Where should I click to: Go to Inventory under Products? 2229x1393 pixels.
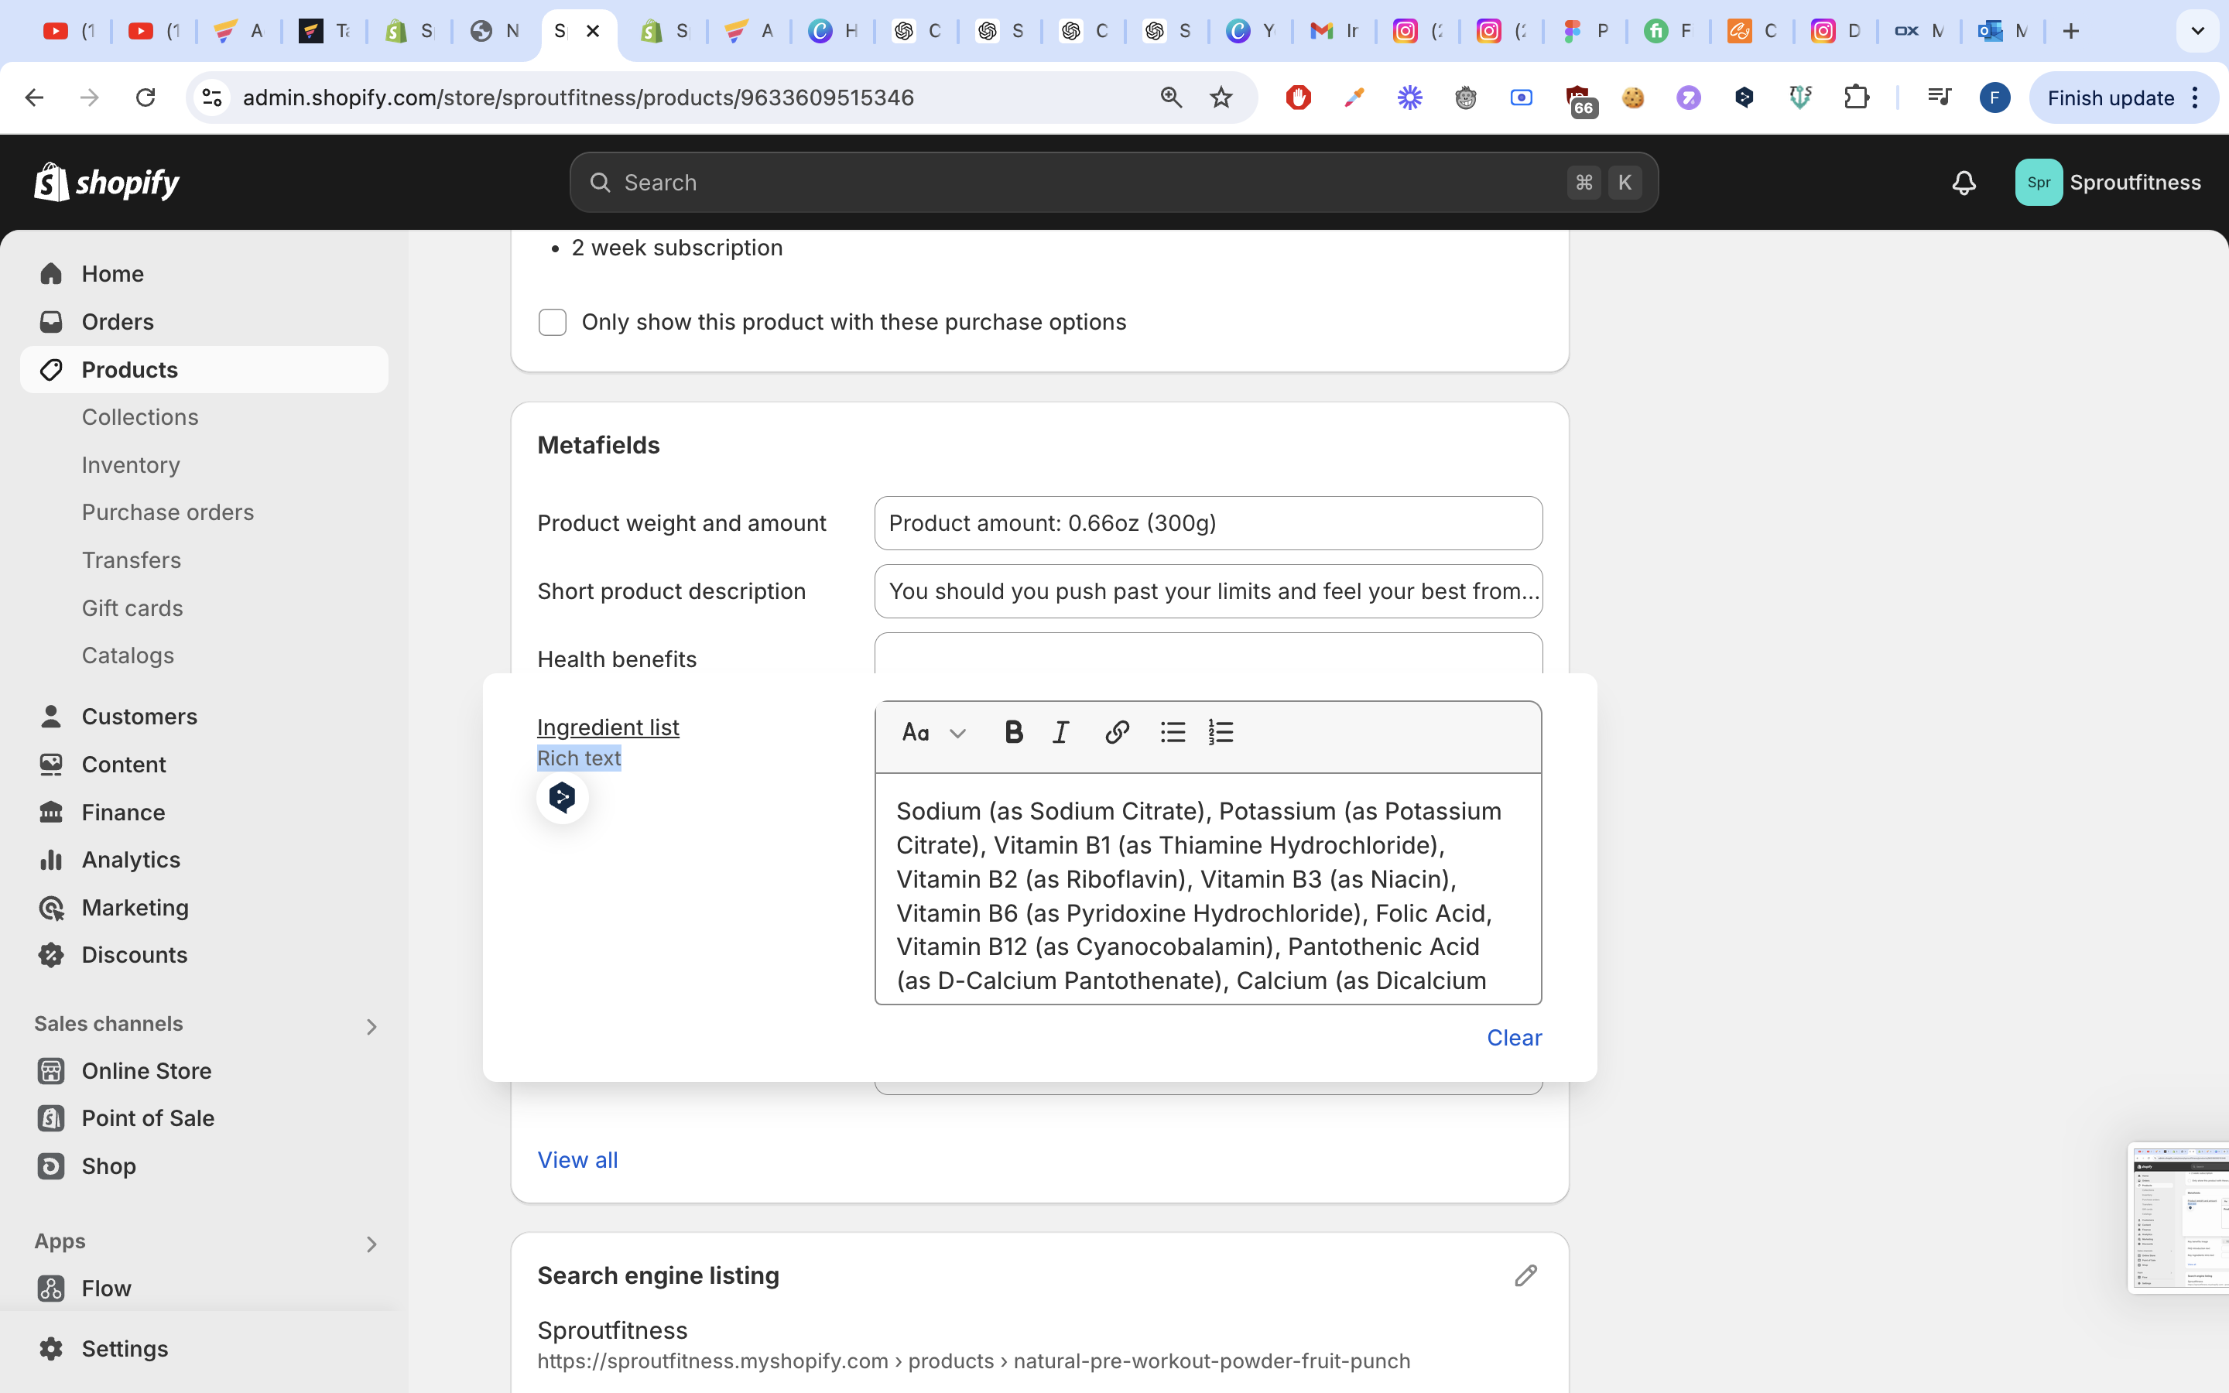pyautogui.click(x=131, y=464)
